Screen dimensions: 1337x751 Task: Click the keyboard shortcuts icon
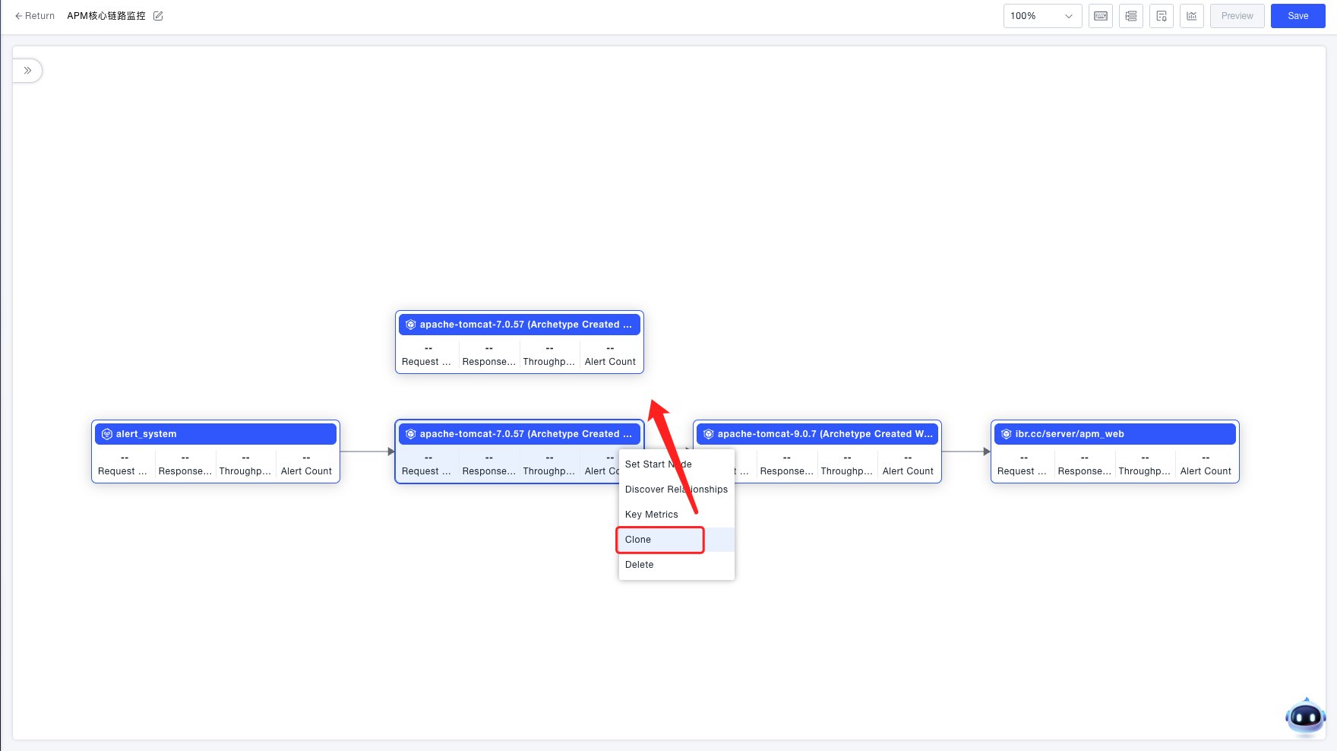click(x=1100, y=16)
